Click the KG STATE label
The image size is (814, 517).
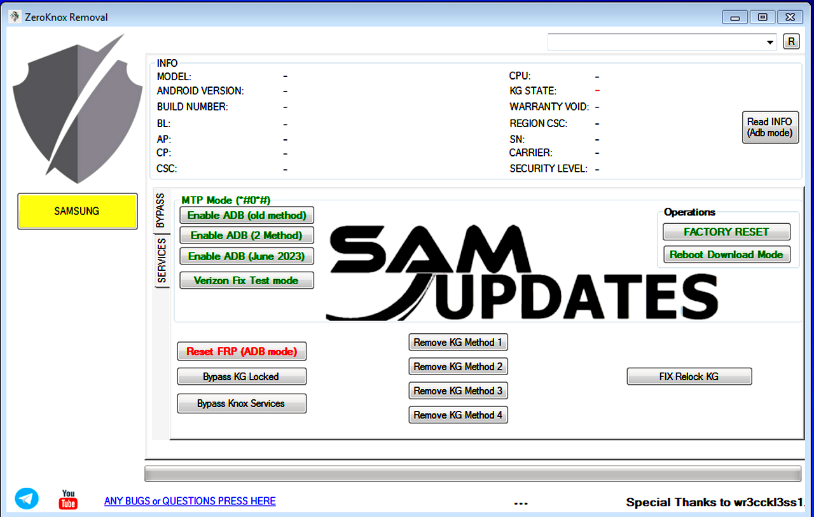tap(533, 91)
